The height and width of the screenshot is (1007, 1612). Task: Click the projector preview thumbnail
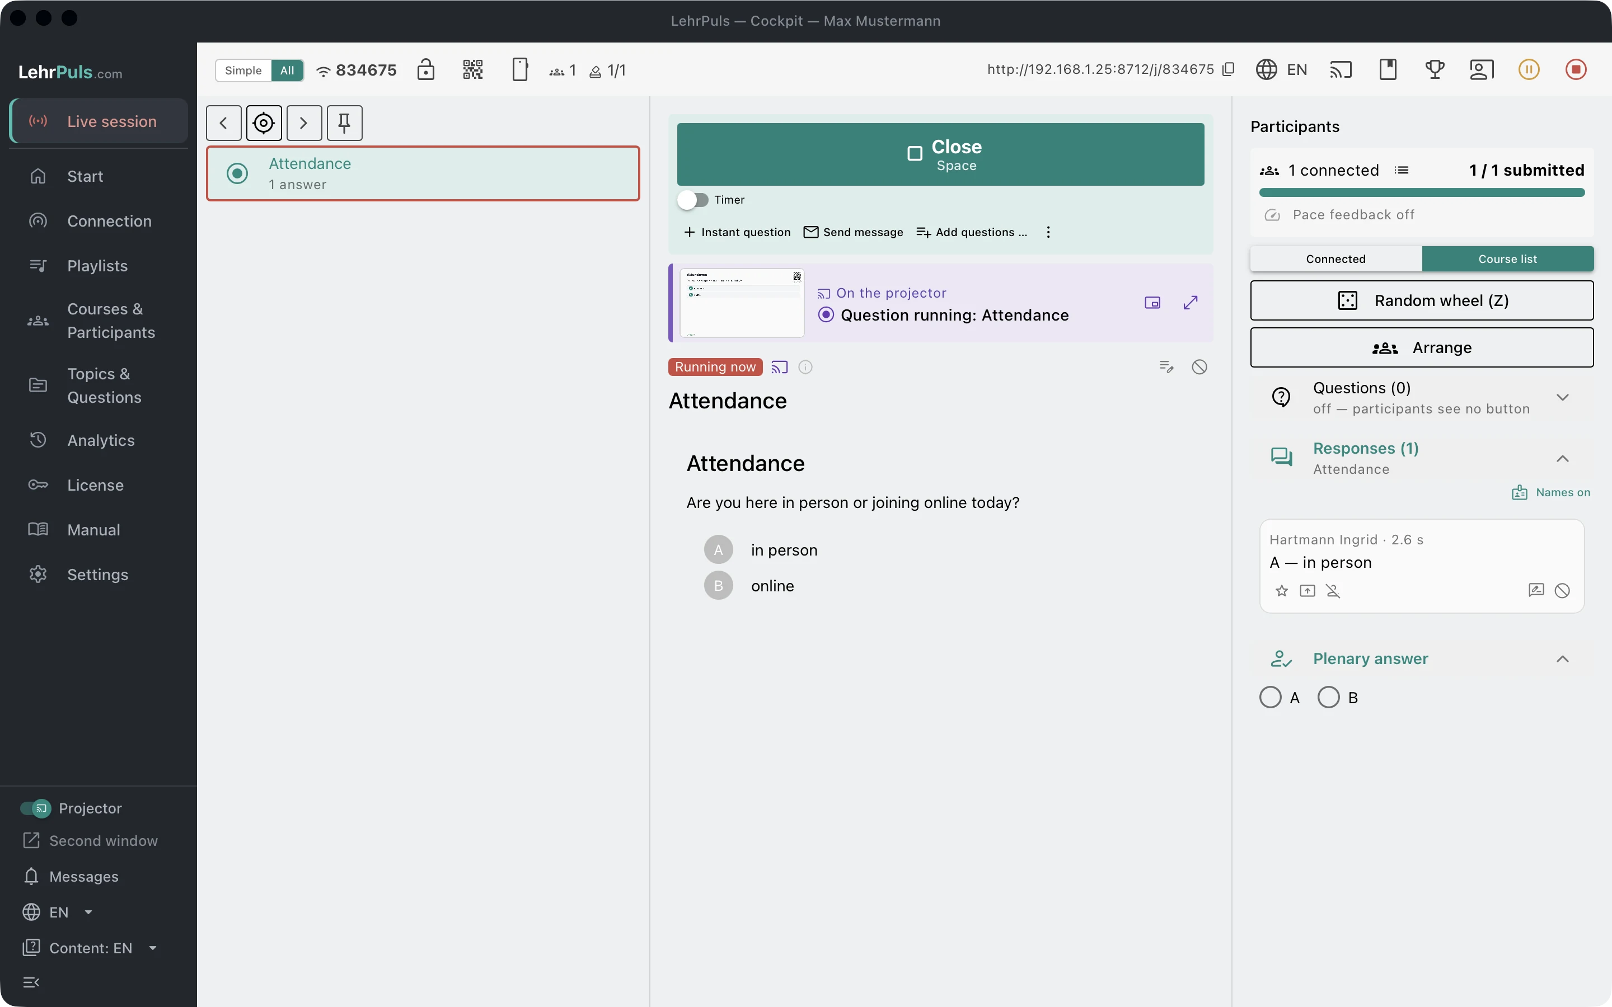[x=742, y=303]
